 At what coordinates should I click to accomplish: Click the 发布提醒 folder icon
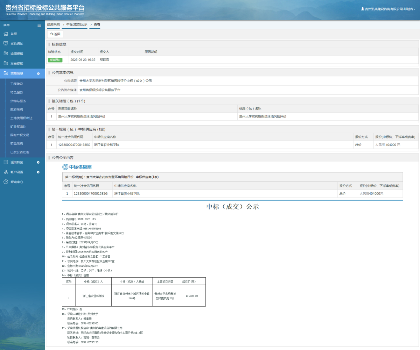click(x=6, y=64)
